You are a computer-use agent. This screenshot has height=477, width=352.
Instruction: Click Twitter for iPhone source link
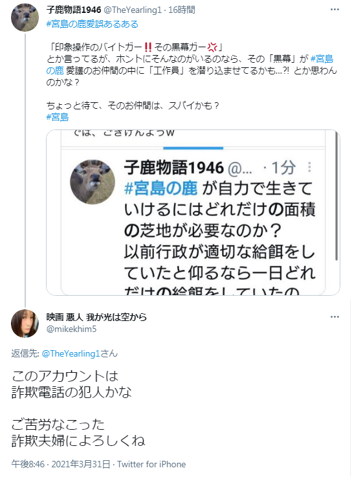coord(151,464)
